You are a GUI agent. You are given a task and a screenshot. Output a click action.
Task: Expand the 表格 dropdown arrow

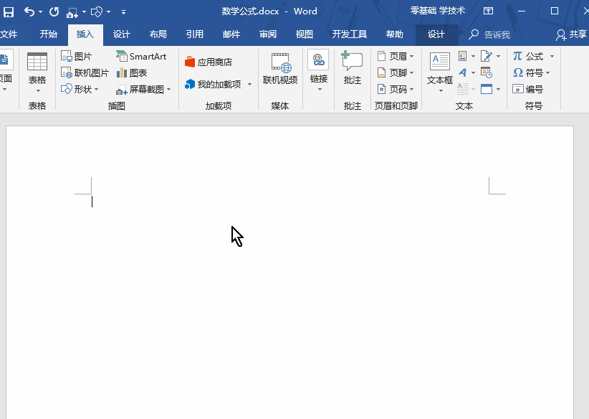click(x=38, y=90)
